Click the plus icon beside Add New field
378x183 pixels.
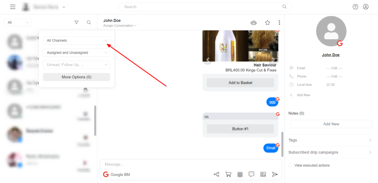pyautogui.click(x=291, y=95)
